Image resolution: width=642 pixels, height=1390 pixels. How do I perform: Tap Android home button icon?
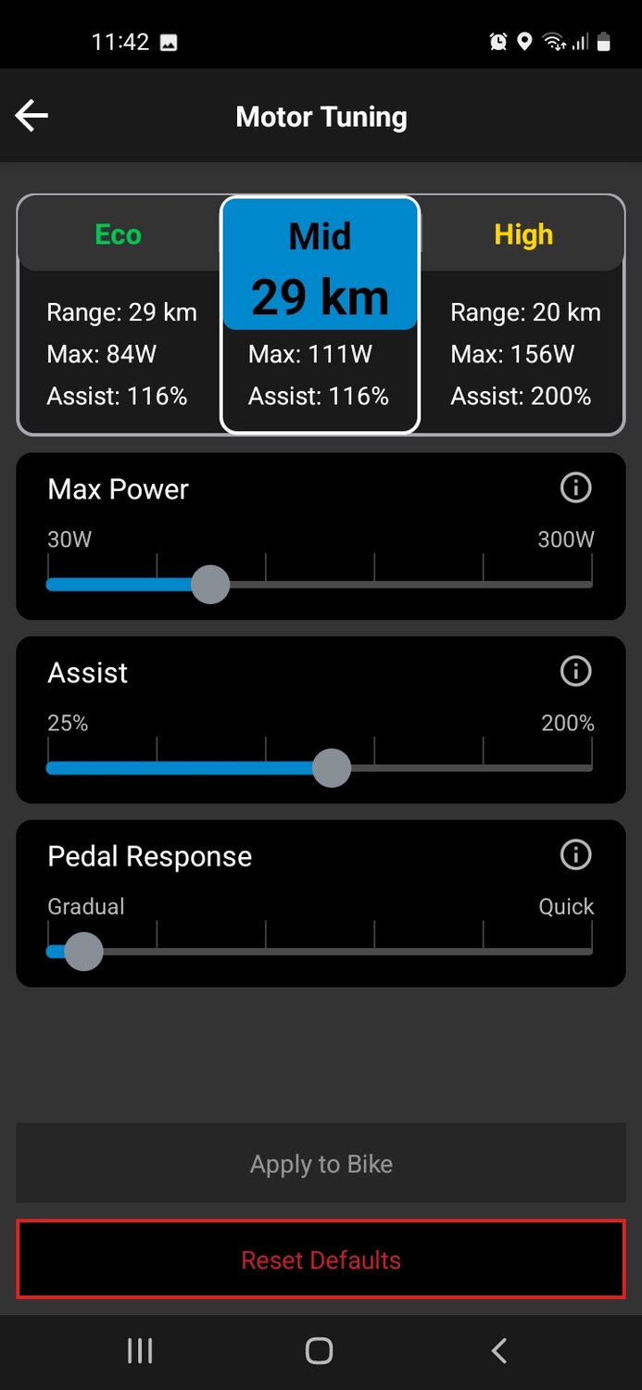coord(319,1351)
